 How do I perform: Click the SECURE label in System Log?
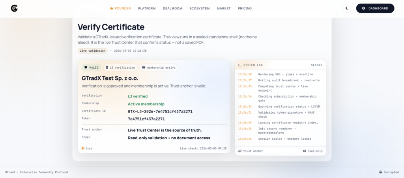pos(316,65)
